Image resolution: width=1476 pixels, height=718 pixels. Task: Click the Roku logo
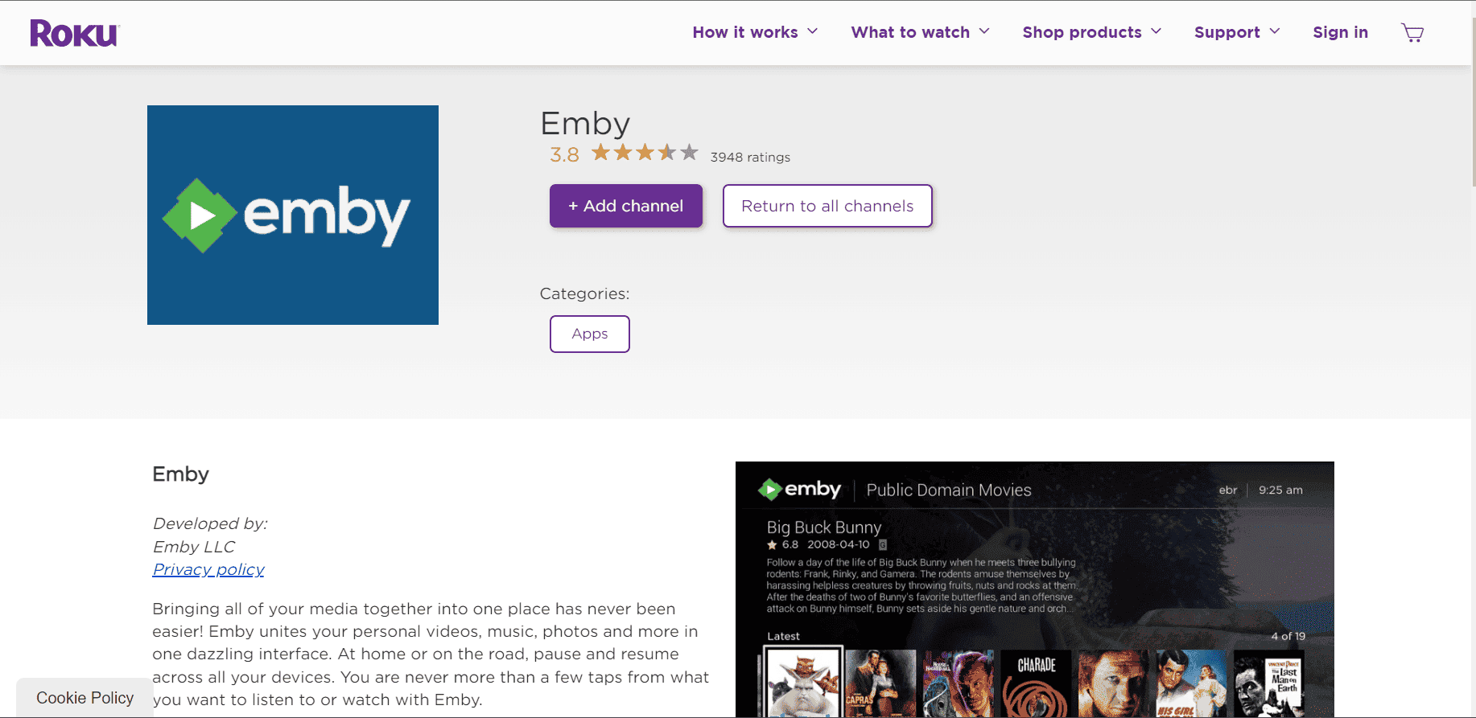point(74,33)
